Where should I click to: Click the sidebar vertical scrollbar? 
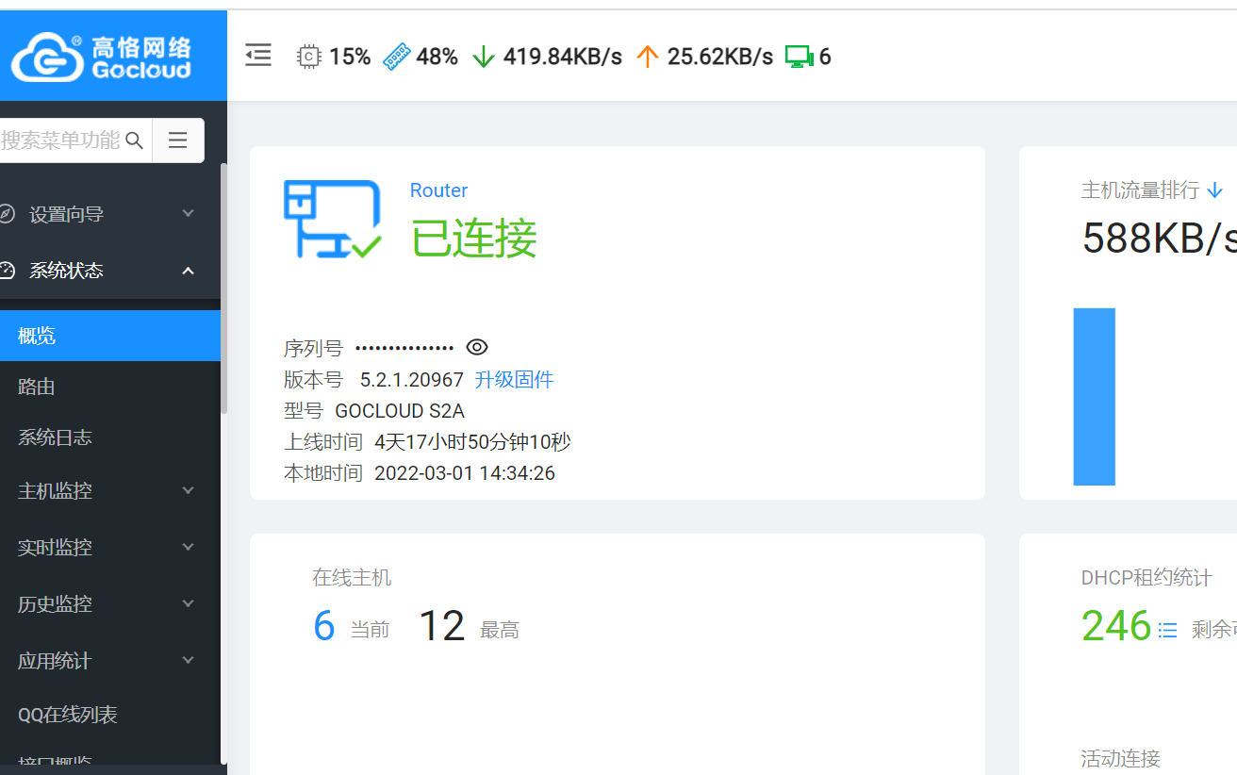coord(223,288)
